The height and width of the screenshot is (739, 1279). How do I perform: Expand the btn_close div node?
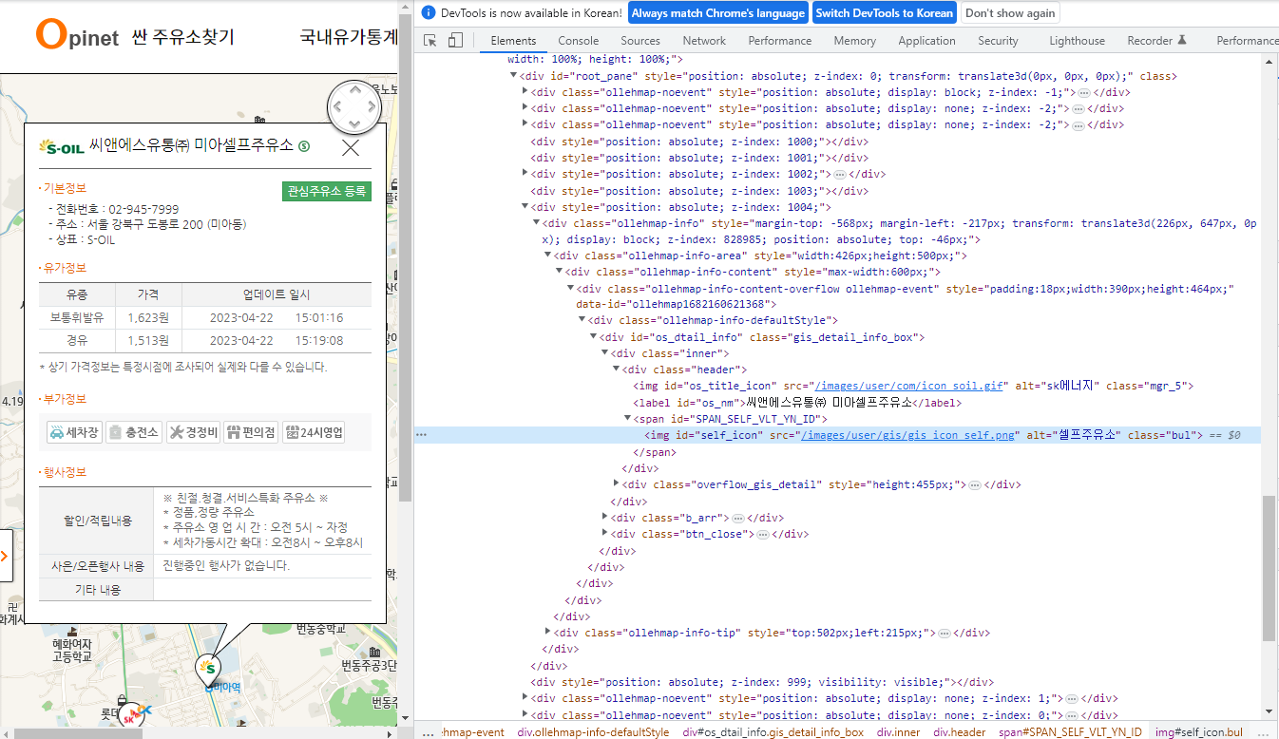pos(605,534)
